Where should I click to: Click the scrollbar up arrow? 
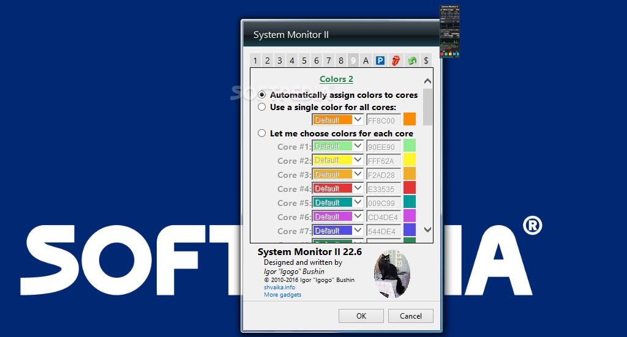click(x=427, y=81)
